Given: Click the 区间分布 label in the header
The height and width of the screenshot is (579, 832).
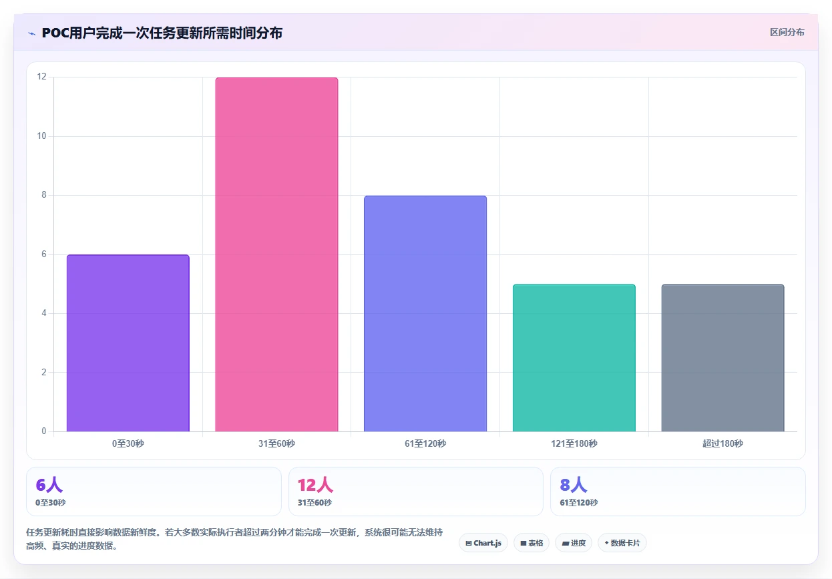Looking at the screenshot, I should [x=787, y=32].
